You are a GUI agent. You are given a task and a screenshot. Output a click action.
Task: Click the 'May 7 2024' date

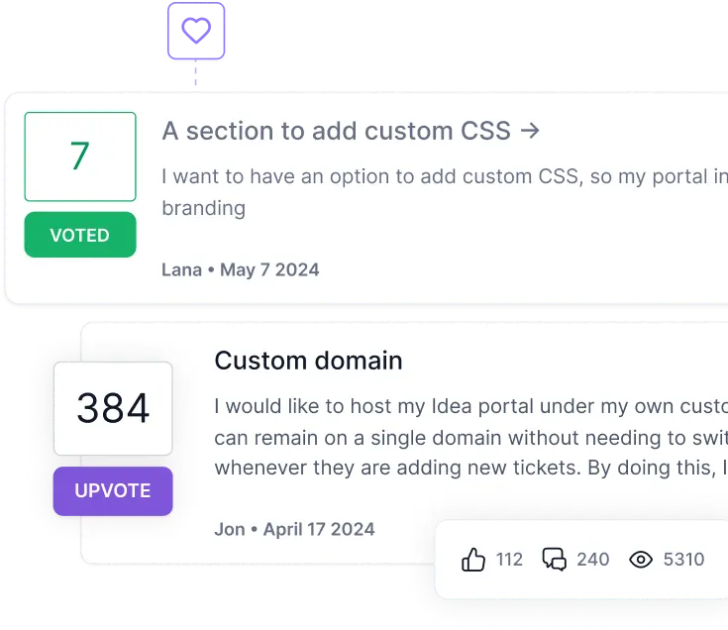coord(269,269)
